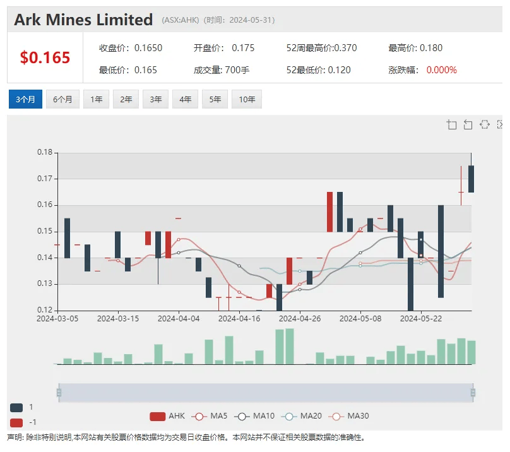Switch to the 4年 range tab
Screen dimensions: 510x452
(x=186, y=99)
